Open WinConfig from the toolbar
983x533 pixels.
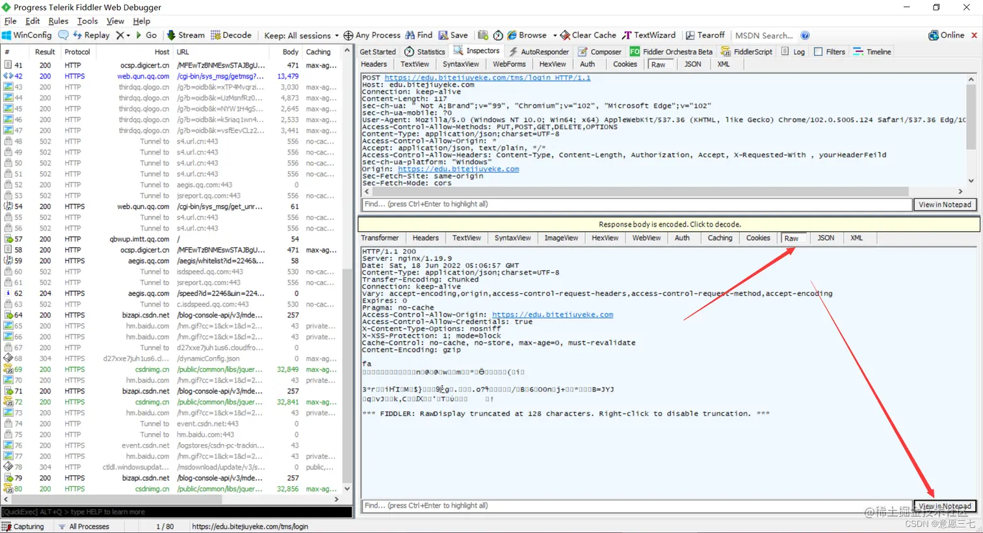(27, 35)
